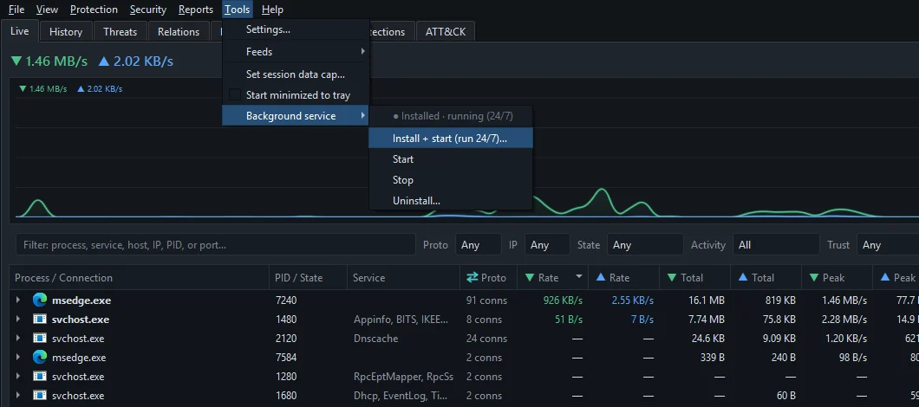The image size is (919, 407).
Task: Open the Trust filter dropdown
Action: (887, 245)
